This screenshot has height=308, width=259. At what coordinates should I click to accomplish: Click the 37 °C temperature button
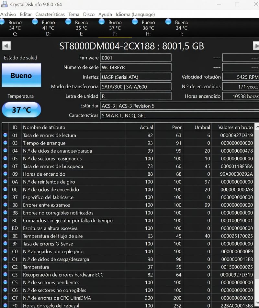tap(21, 110)
